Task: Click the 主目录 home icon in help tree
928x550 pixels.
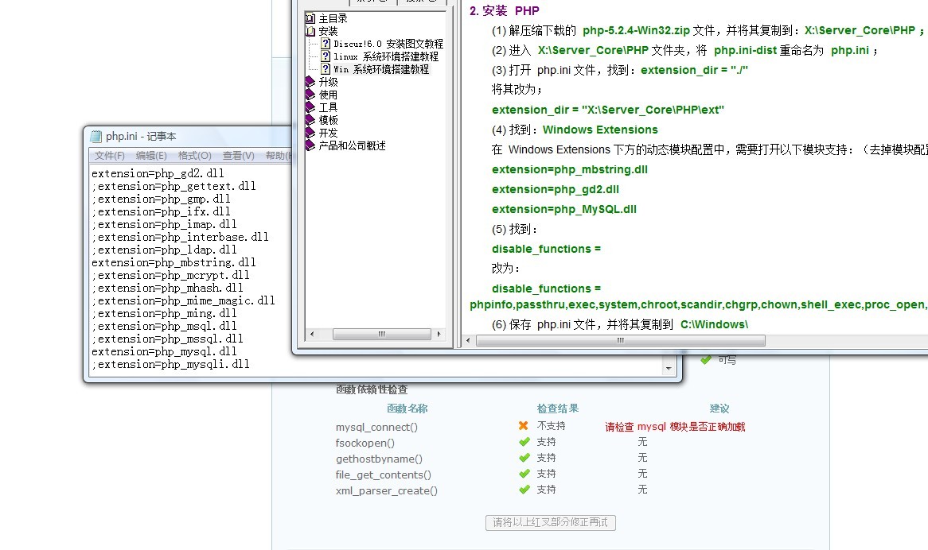Action: [310, 18]
